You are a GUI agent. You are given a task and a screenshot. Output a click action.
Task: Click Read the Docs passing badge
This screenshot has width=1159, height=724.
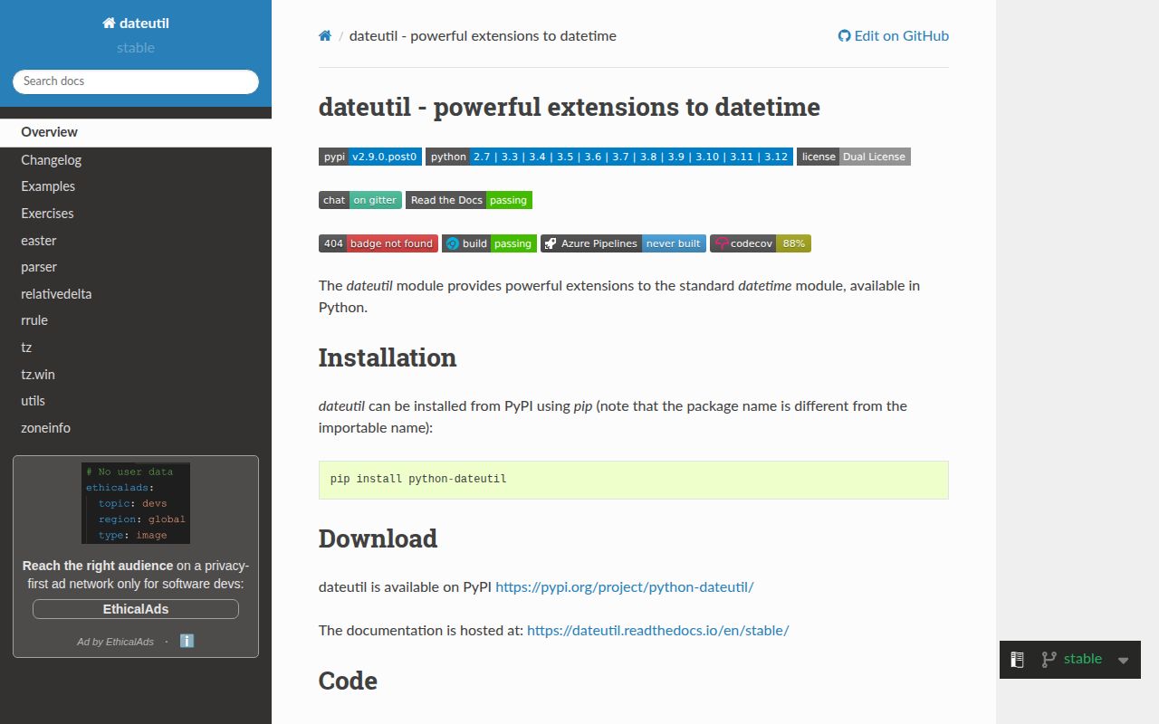point(469,200)
